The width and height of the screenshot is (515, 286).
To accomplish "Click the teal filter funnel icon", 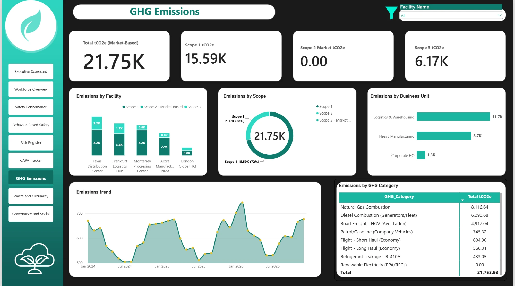I will (391, 13).
